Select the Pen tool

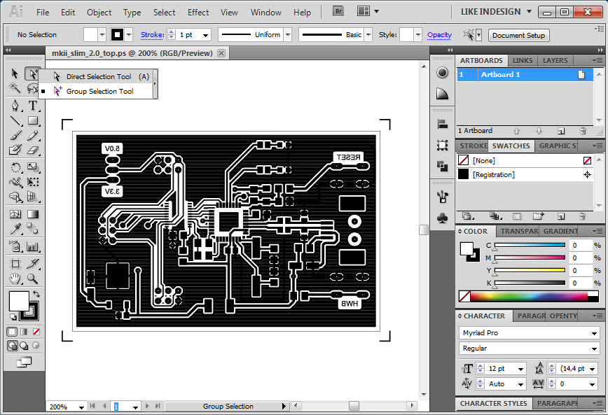point(15,106)
